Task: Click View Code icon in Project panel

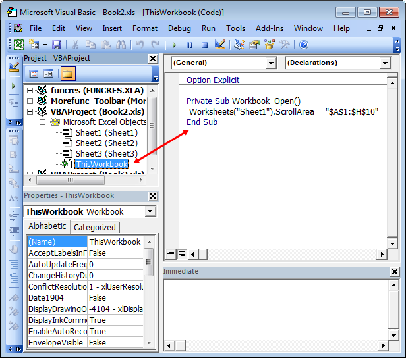Action: tap(32, 74)
